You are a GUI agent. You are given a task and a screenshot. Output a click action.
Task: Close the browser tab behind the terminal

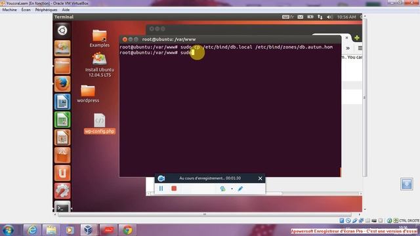tap(346, 38)
